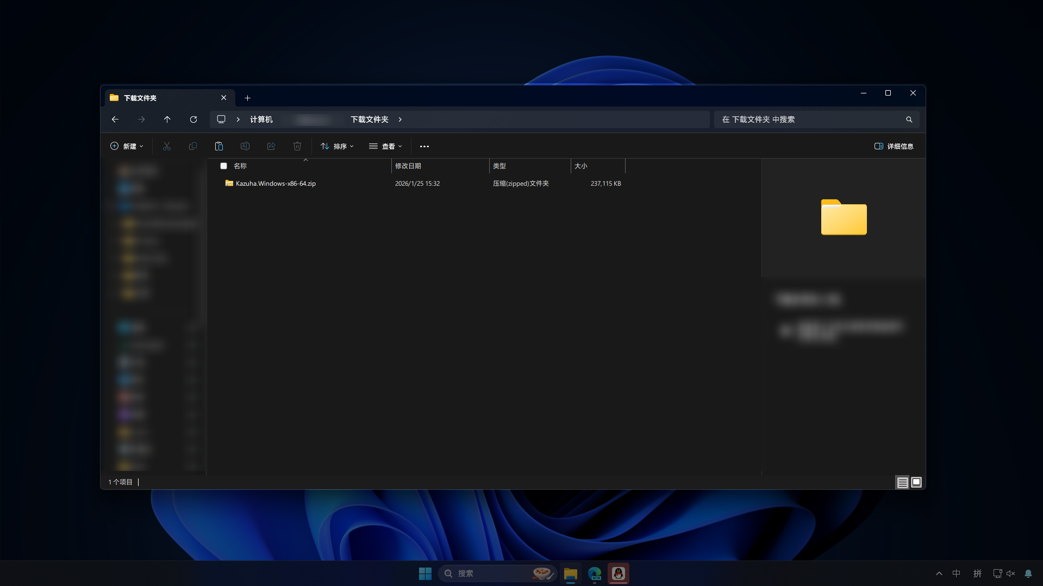Select the file Kazuha.Windows-x86-64.zip
Viewport: 1043px width, 586px height.
pyautogui.click(x=276, y=184)
